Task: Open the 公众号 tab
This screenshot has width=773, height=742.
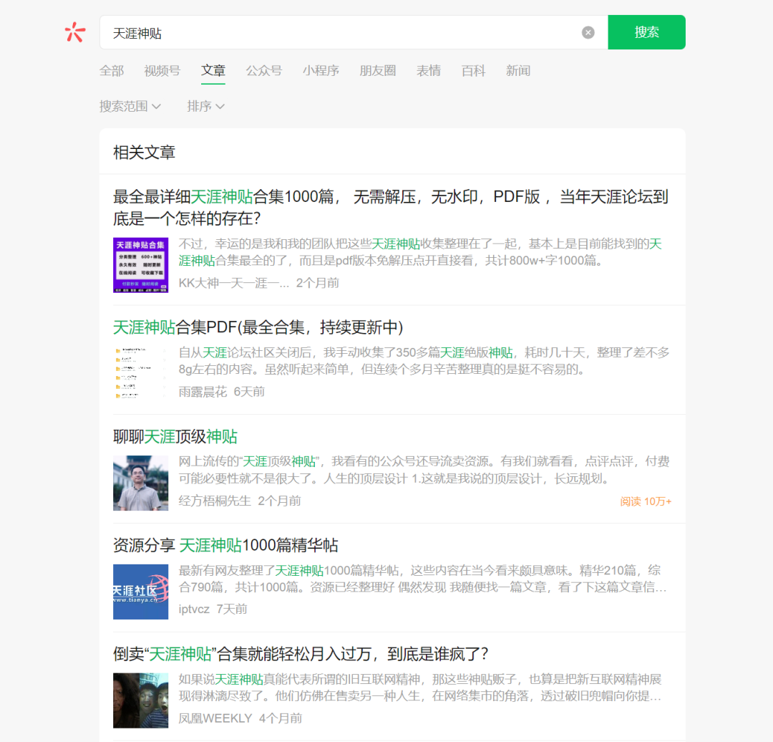Action: pyautogui.click(x=263, y=71)
